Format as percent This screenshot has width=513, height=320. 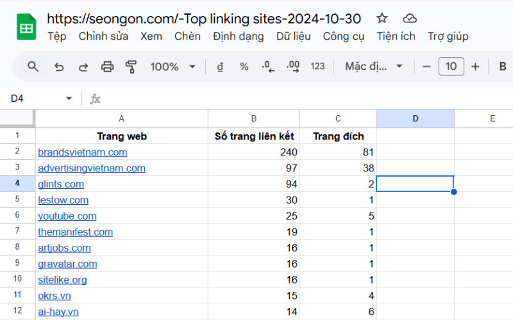[x=244, y=67]
